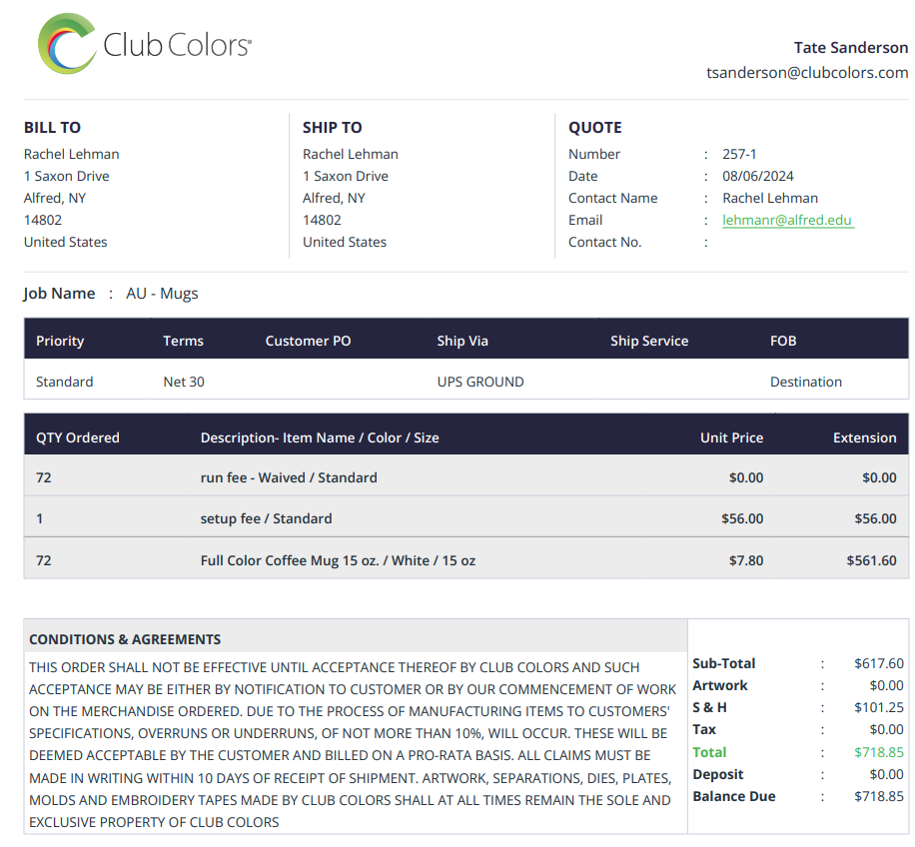Click the Net 30 terms value
This screenshot has height=847, width=915.
click(x=184, y=382)
